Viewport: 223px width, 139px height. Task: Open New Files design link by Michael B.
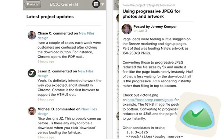pyautogui.click(x=67, y=112)
